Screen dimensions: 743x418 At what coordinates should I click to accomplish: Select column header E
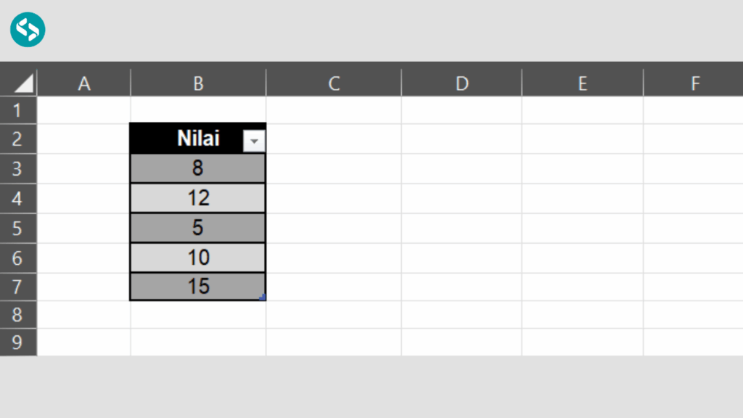[582, 83]
